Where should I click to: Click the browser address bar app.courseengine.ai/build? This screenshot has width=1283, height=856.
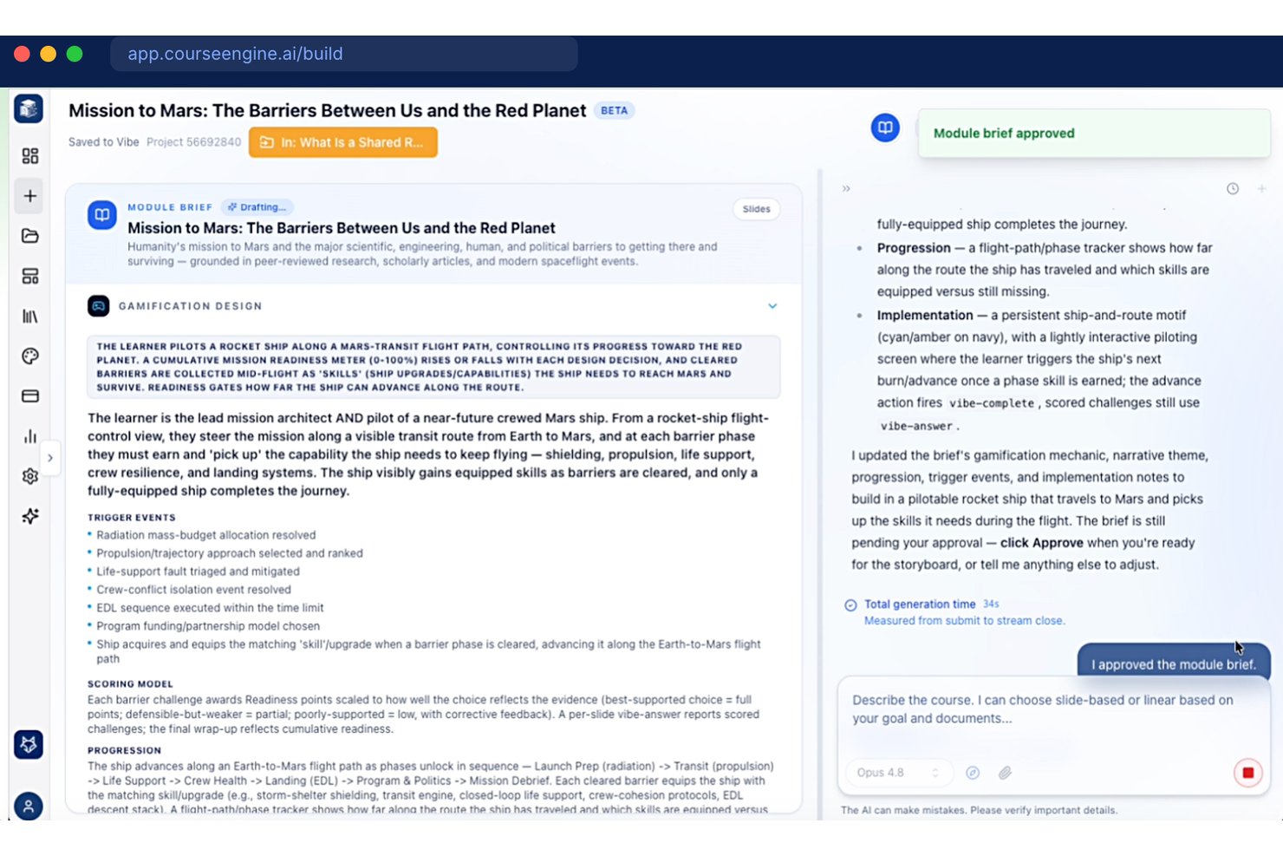[344, 54]
